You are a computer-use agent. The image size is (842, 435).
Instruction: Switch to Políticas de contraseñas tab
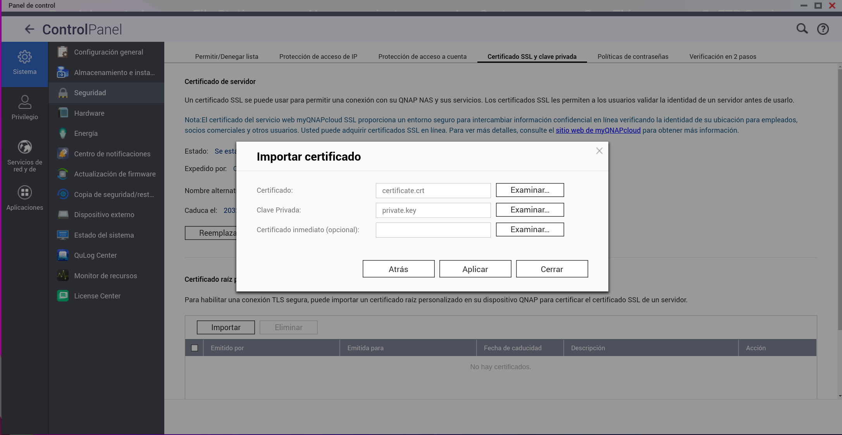click(633, 57)
